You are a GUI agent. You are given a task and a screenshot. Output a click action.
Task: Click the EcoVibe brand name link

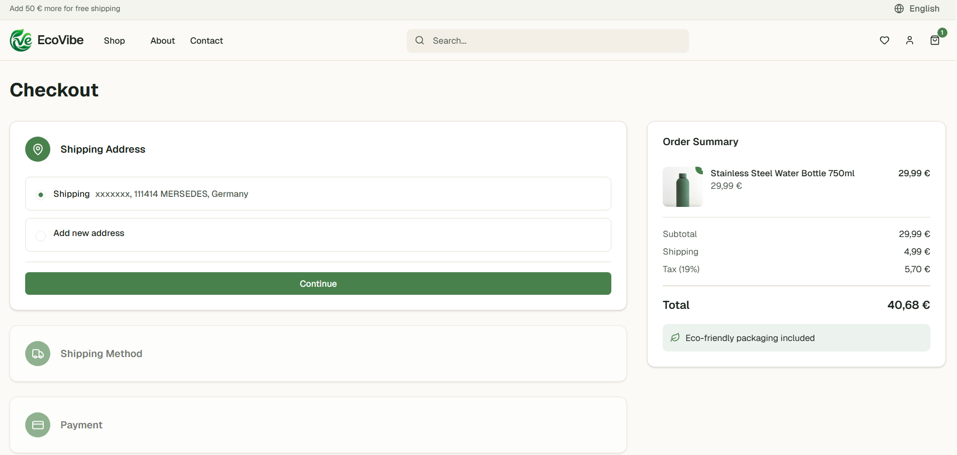click(60, 40)
